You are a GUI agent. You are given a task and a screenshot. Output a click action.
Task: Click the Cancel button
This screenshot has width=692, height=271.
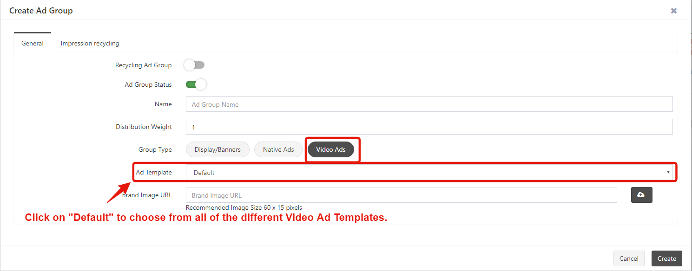(x=629, y=258)
